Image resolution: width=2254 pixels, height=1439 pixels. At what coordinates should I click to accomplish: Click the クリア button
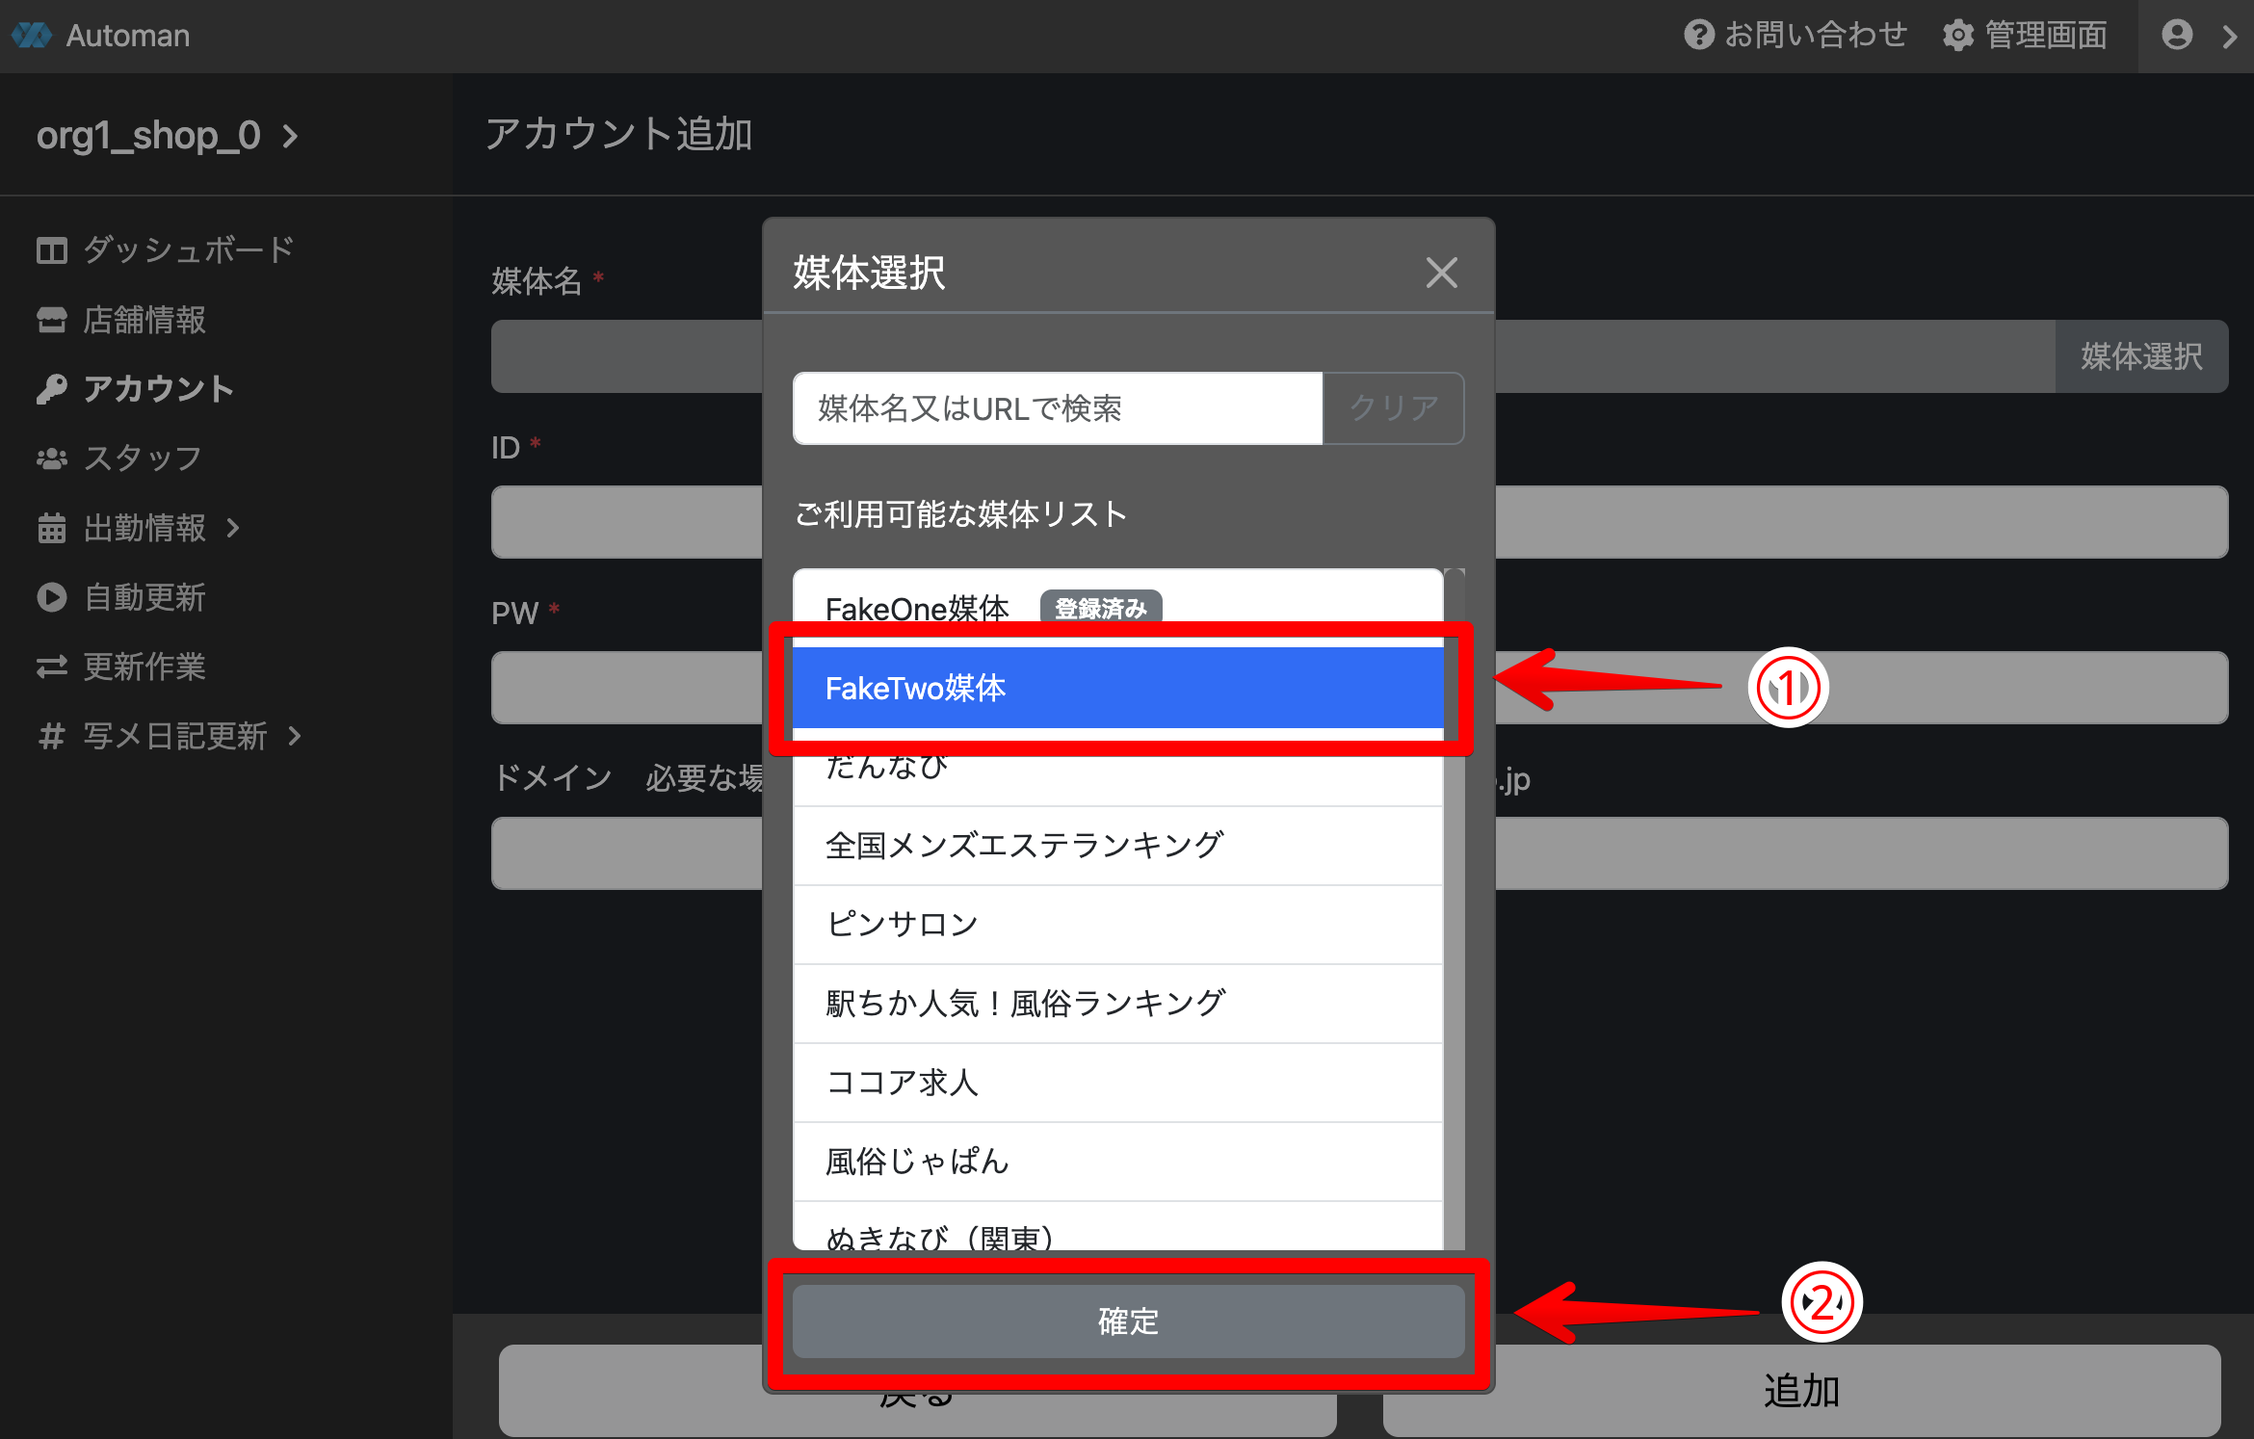(1393, 408)
